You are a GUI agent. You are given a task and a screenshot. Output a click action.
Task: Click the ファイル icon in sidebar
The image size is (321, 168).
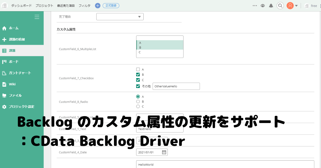[x=4, y=95]
